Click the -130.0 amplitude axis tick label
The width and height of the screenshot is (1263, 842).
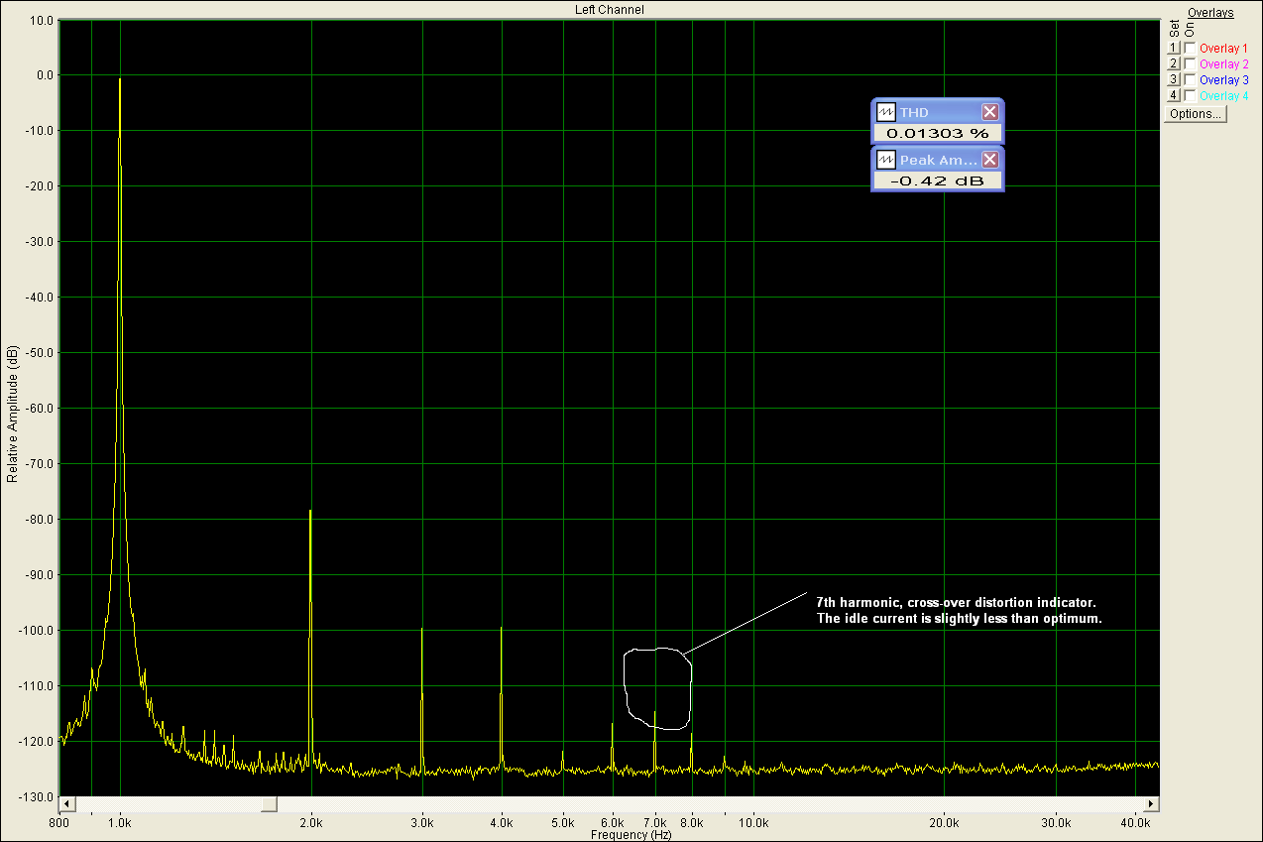click(x=37, y=797)
